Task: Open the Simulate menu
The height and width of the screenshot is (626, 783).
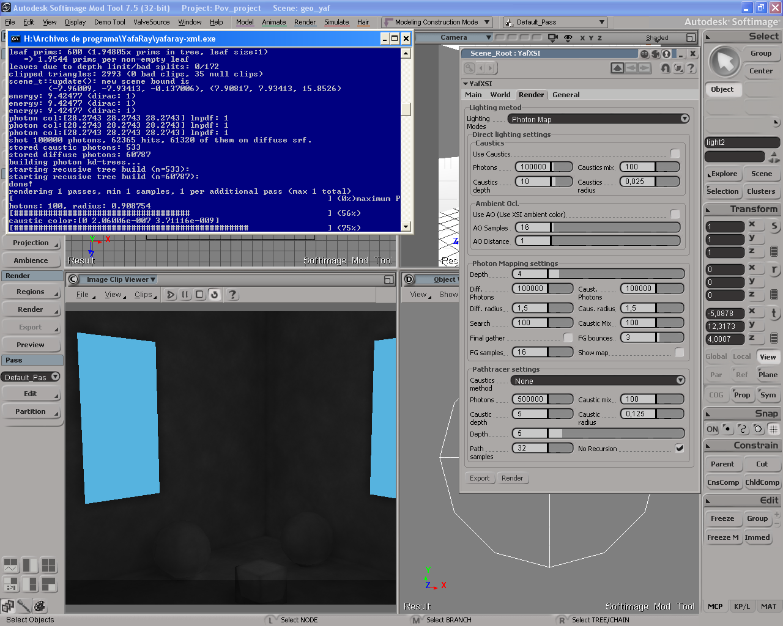Action: point(336,22)
